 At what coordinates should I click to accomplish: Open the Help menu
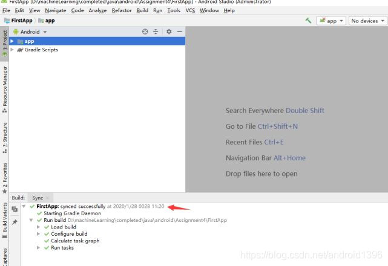229,10
